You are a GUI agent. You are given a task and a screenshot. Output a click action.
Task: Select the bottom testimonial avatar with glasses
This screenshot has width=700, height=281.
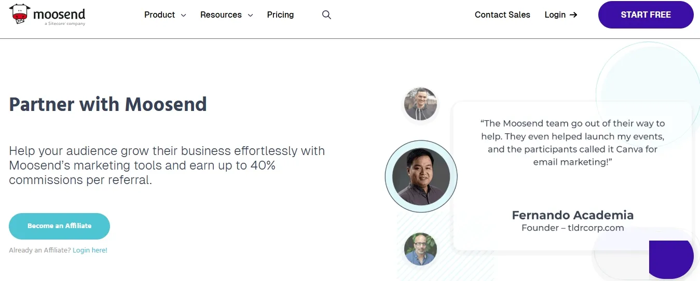coord(420,249)
